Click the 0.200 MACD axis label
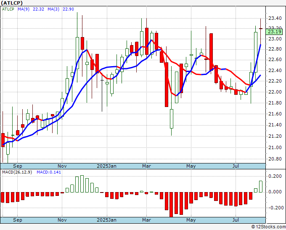 tap(275, 176)
